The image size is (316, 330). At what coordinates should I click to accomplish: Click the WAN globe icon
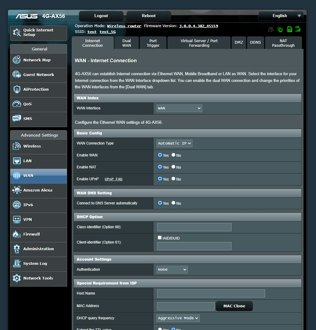(16, 175)
